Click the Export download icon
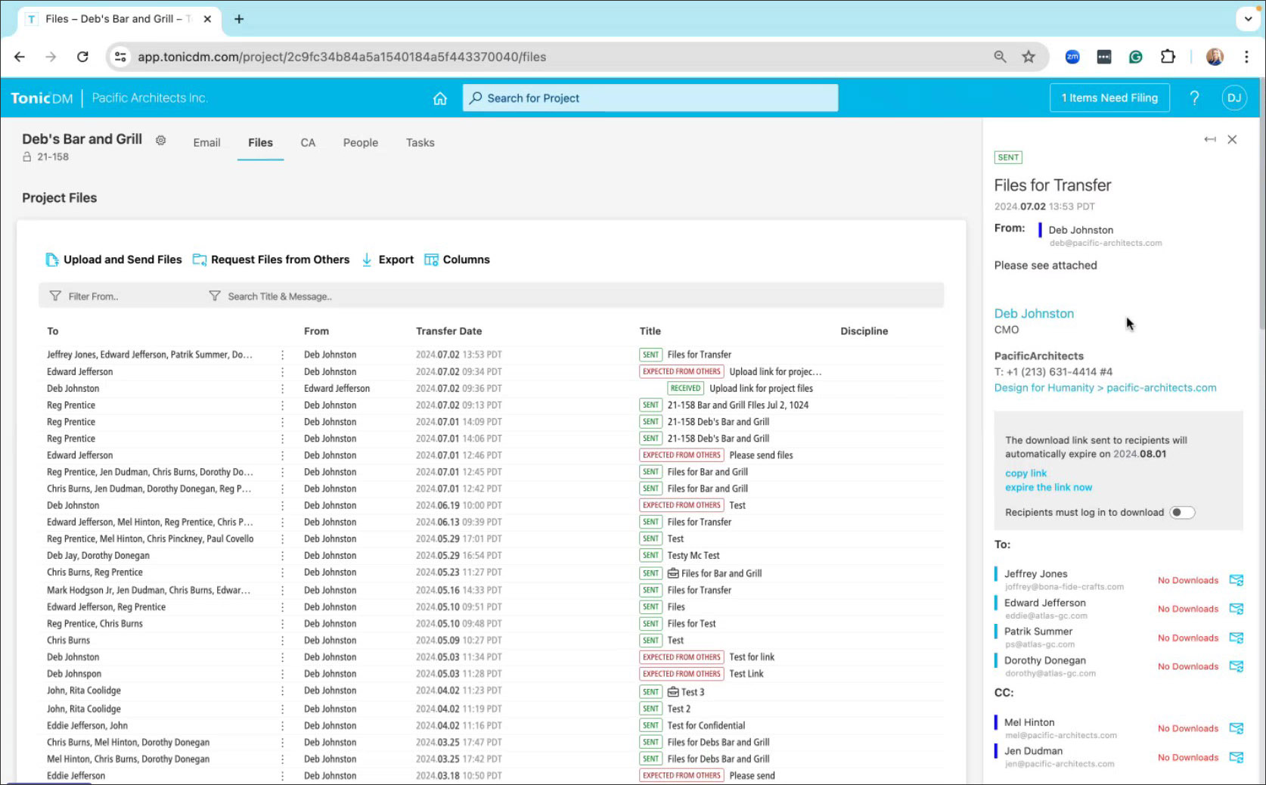Viewport: 1266px width, 785px height. (367, 259)
